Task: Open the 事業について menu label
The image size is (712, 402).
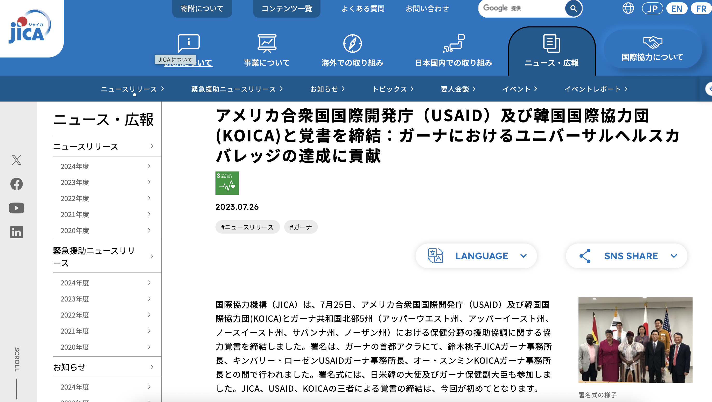Action: pos(267,63)
